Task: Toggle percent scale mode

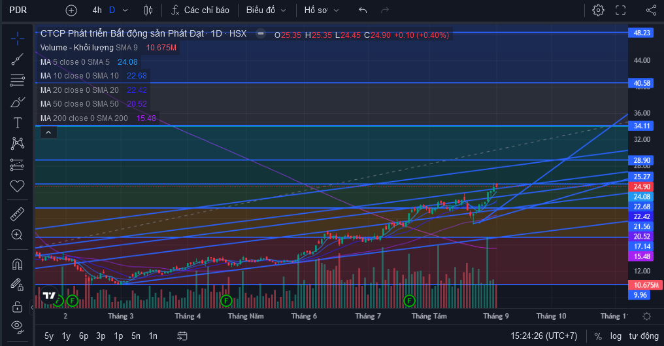Action: (x=598, y=336)
